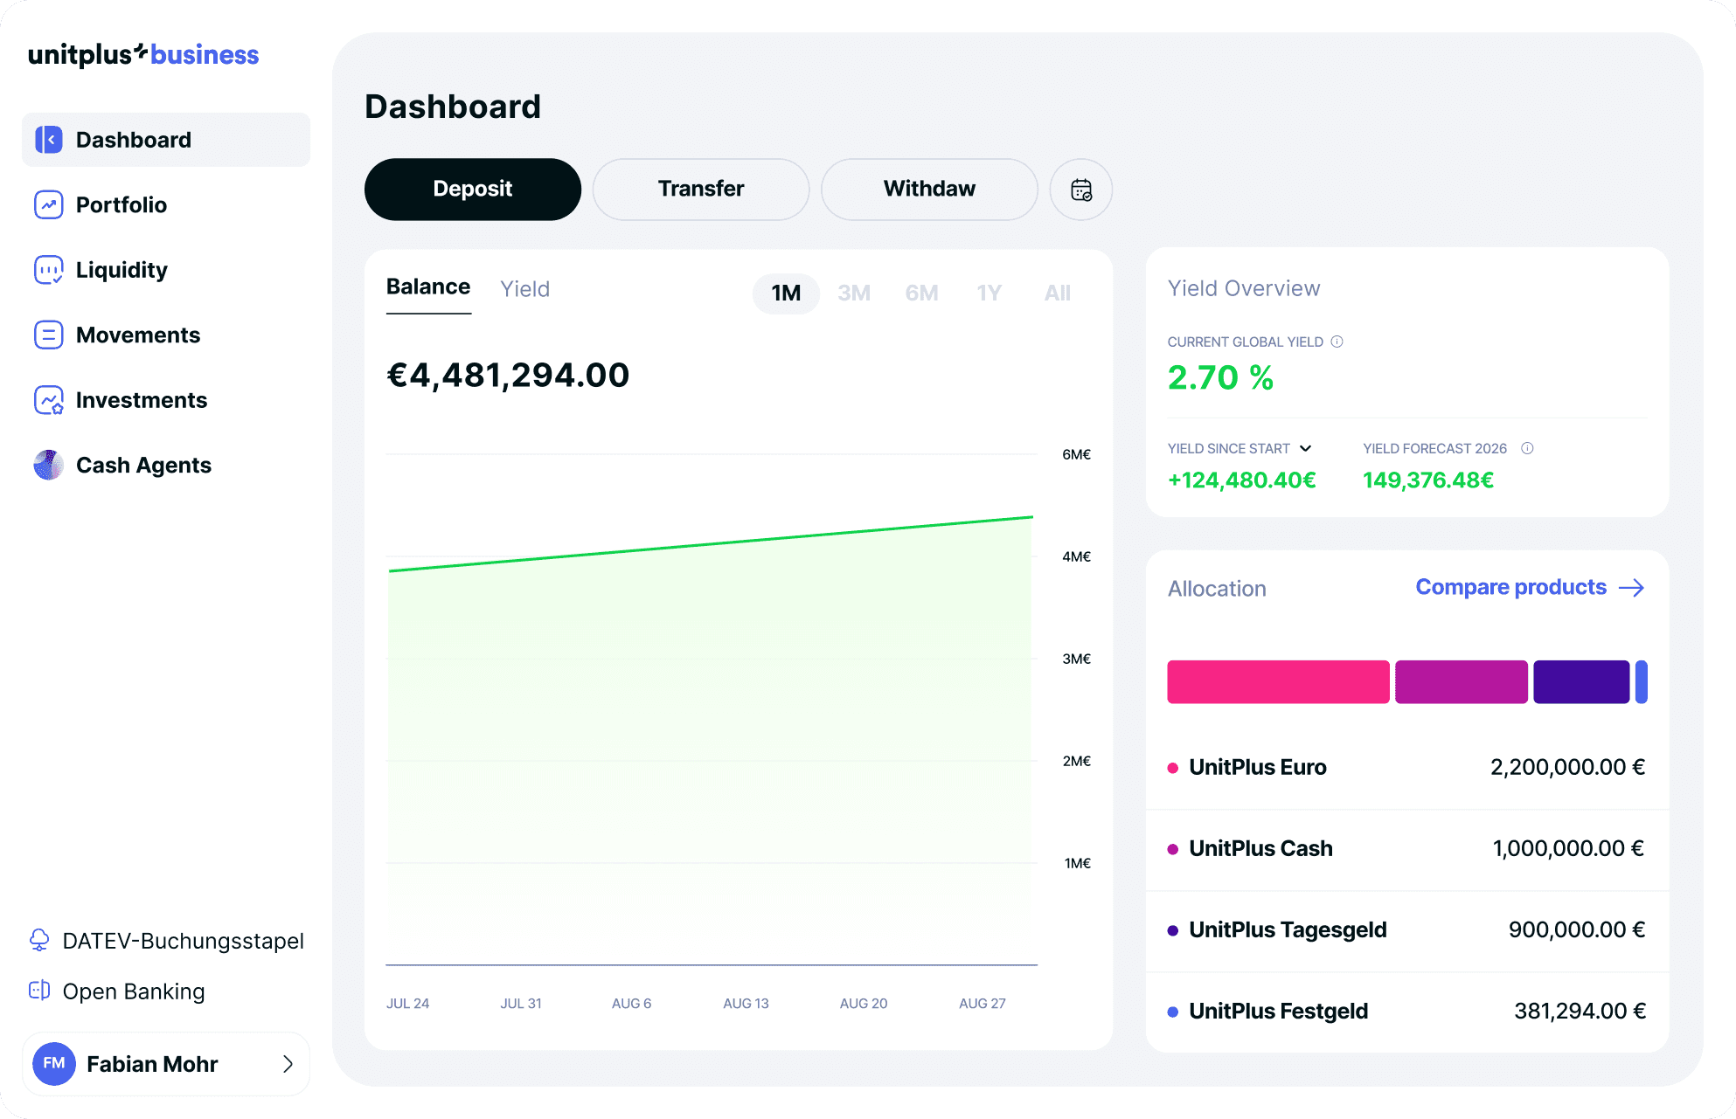Click the blue Festgeld allocation segment

1642,682
